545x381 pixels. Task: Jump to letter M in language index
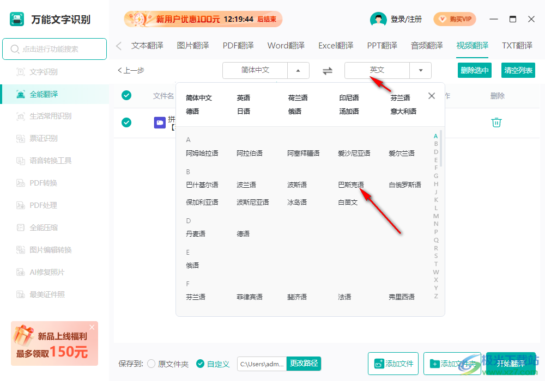pos(436,216)
